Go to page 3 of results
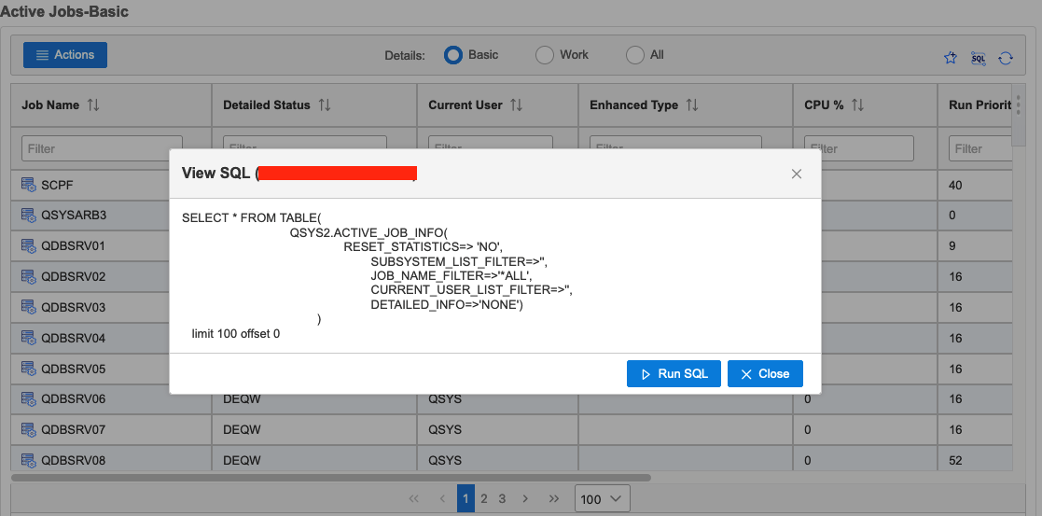This screenshot has width=1042, height=516. (502, 499)
